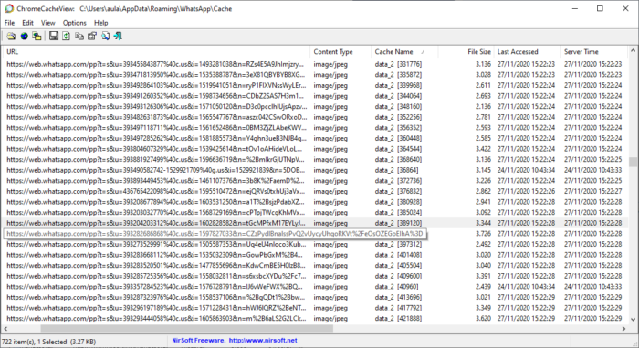Select the row with cache name data_2 [356352]
Image resolution: width=639 pixels, height=348 pixels.
coord(315,128)
